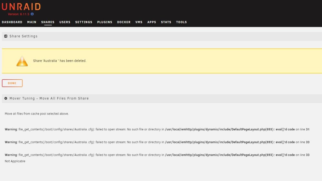The width and height of the screenshot is (322, 181).
Task: Click the version info icon
Action: pyautogui.click(x=32, y=14)
